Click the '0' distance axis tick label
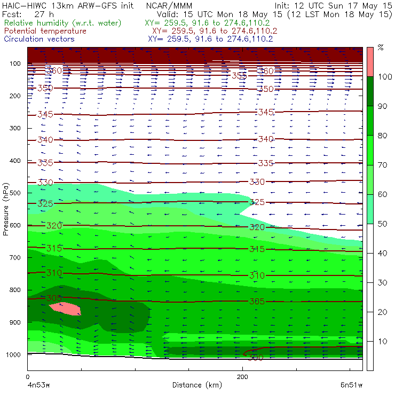Screen dimensions: 395x395 [28, 377]
